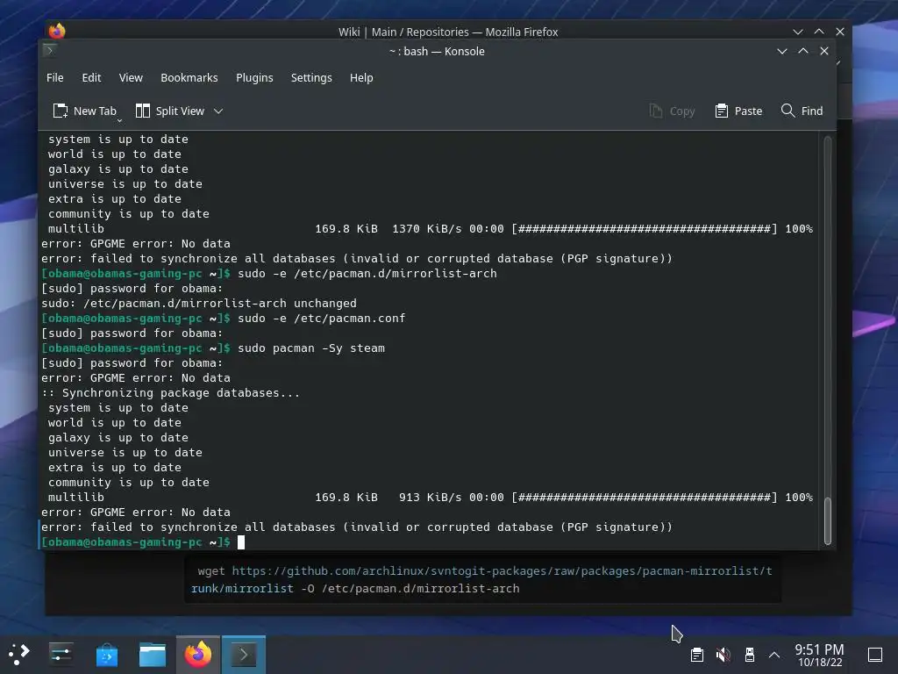Maximize the Konsole window

point(803,51)
